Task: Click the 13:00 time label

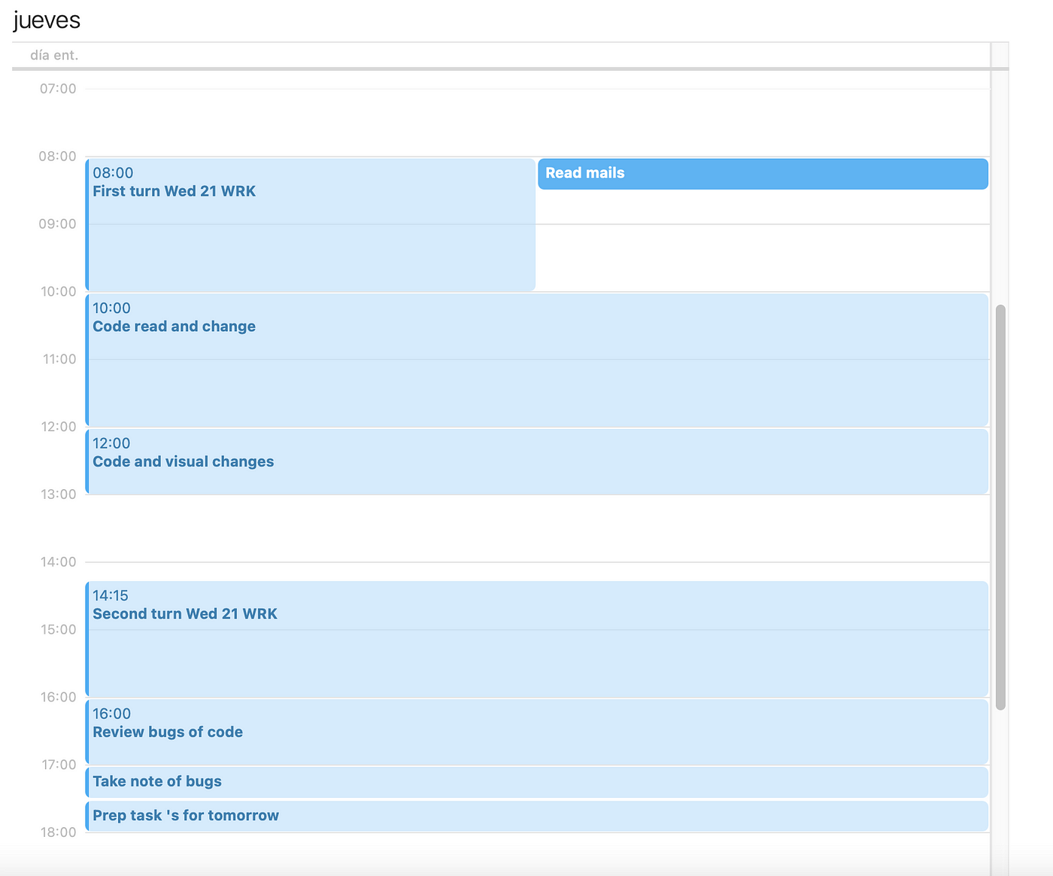Action: 58,494
